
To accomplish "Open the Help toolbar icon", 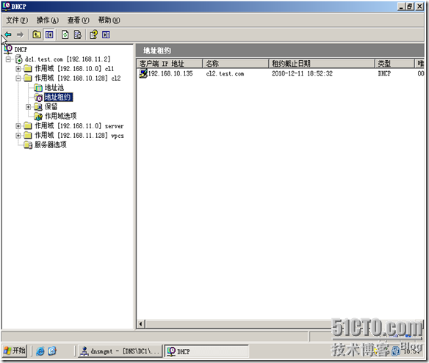I will tap(93, 34).
